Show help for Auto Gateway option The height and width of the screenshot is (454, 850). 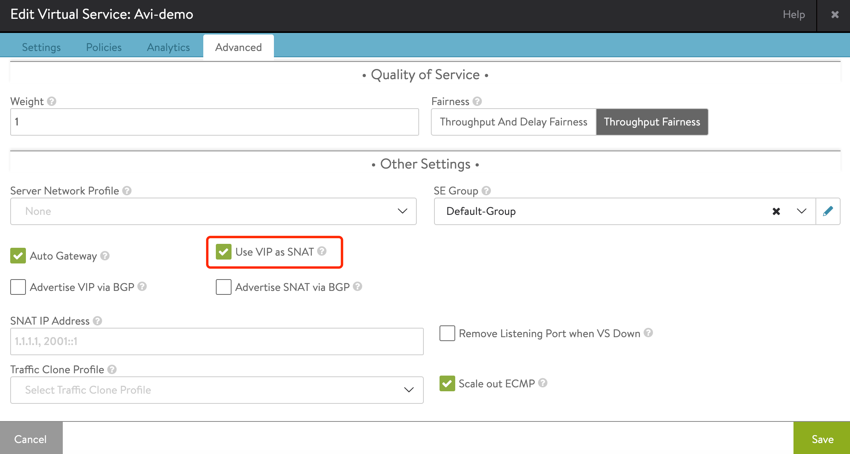click(x=105, y=256)
